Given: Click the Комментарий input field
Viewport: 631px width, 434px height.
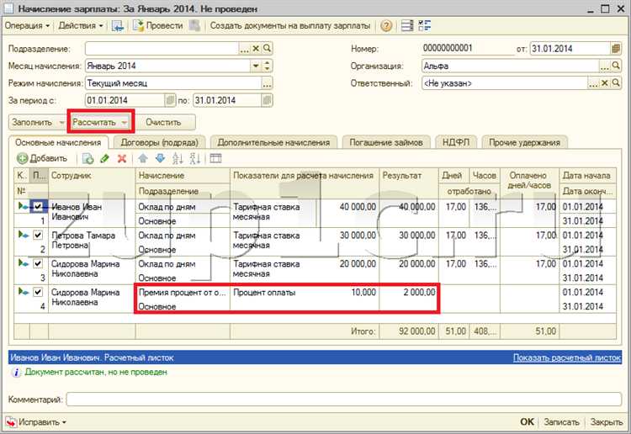Looking at the screenshot, I should click(343, 399).
